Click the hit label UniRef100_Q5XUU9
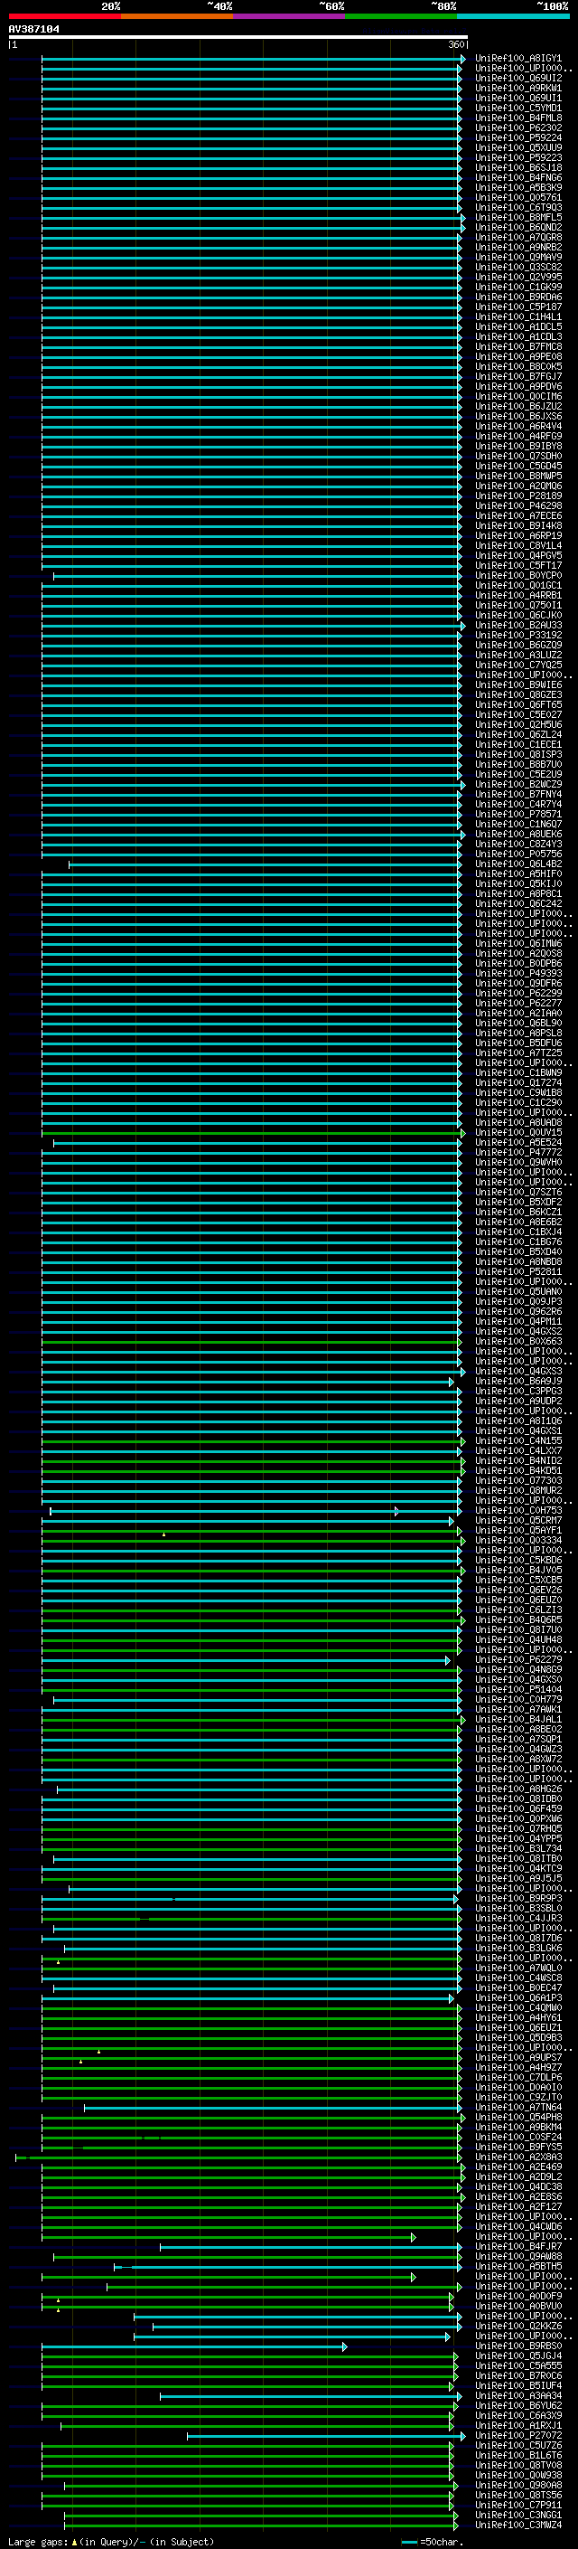 pyautogui.click(x=518, y=147)
